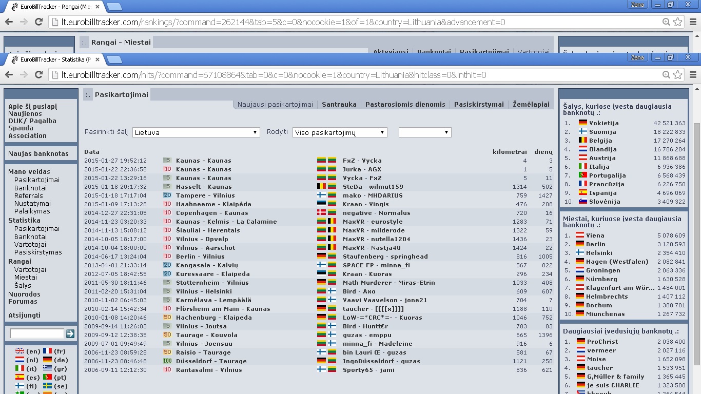
Task: Click the Rangai window address bar
Action: tap(354, 22)
